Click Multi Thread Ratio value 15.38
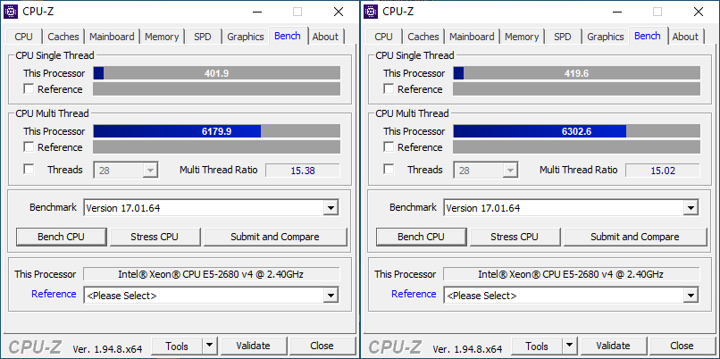Screen dimensions: 720x359 click(303, 171)
